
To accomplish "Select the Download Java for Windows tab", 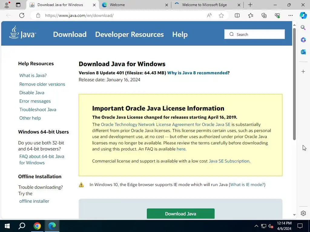I will 62,5.
